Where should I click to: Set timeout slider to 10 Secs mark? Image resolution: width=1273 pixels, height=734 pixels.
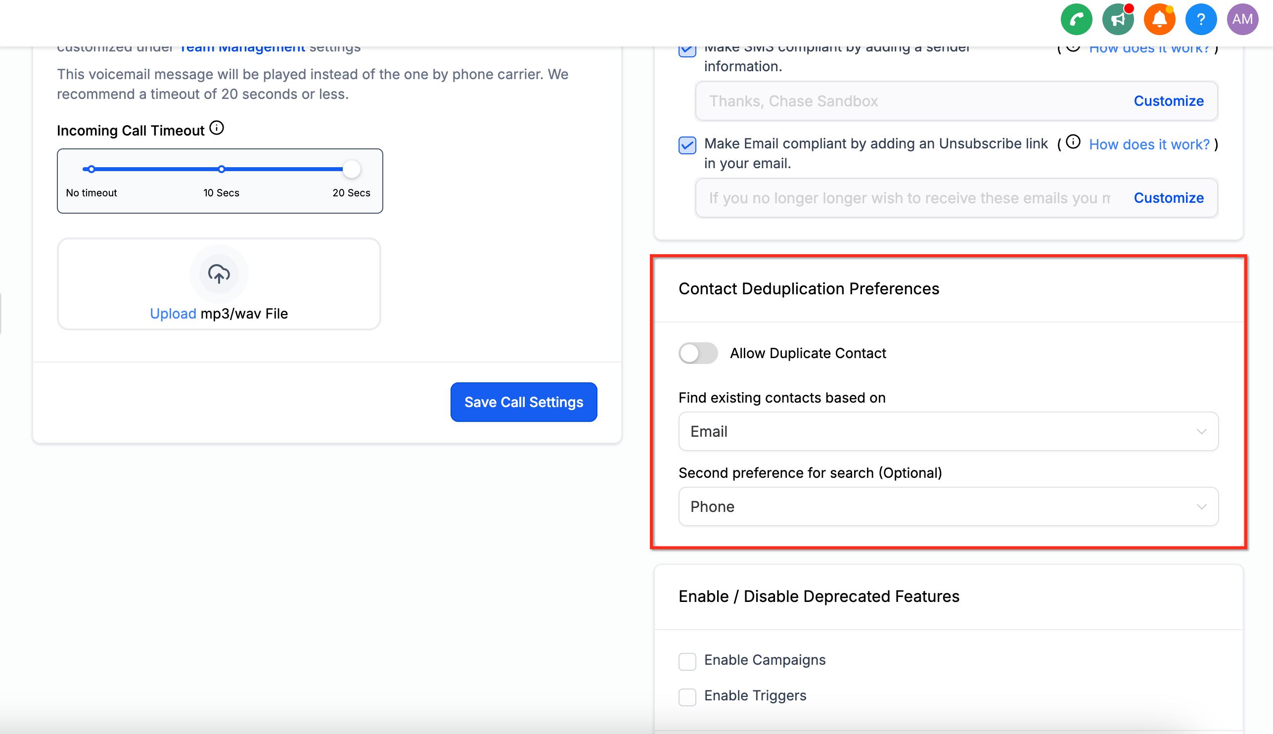point(221,169)
